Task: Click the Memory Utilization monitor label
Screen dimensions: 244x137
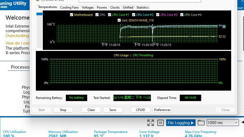Action: (x=63, y=132)
